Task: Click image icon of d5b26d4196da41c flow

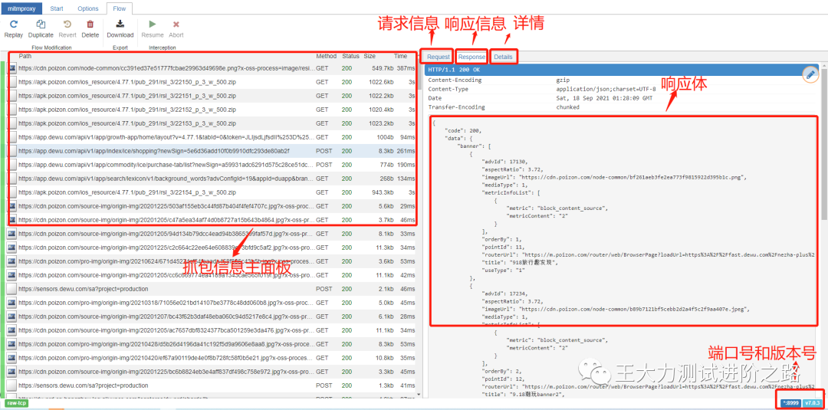Action: 12,344
